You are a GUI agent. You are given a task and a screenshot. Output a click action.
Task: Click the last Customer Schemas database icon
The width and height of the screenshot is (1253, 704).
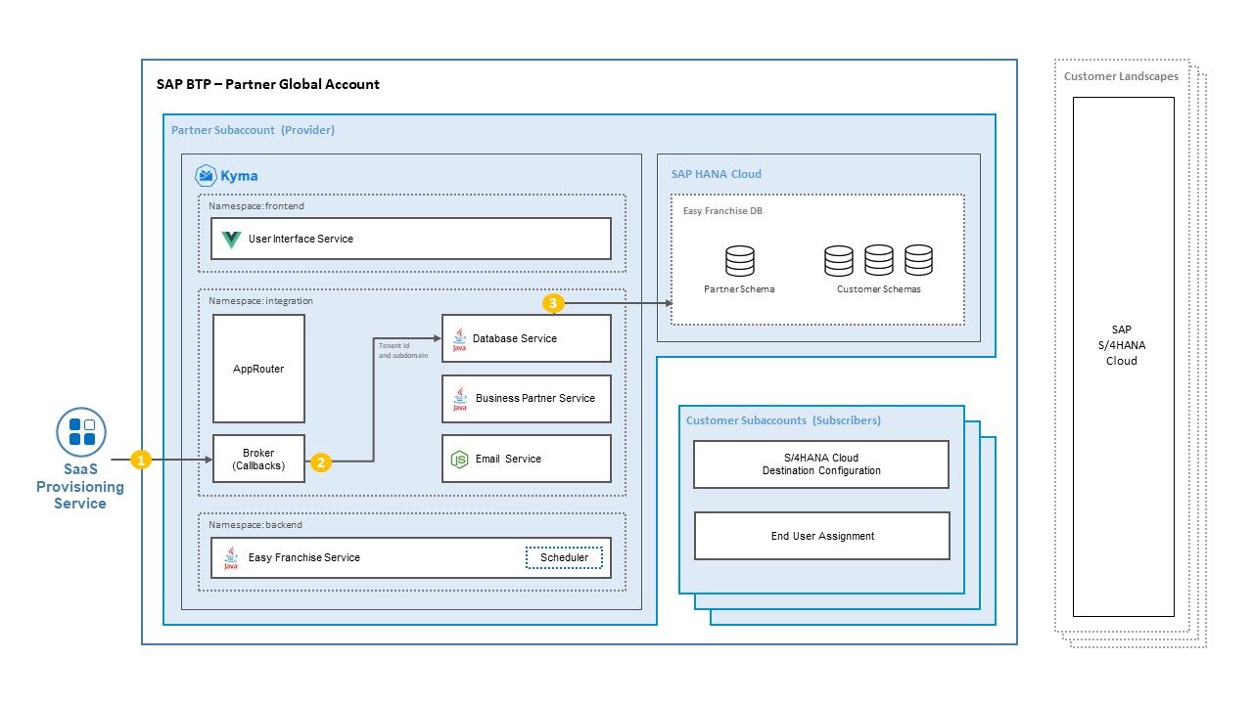pos(918,261)
